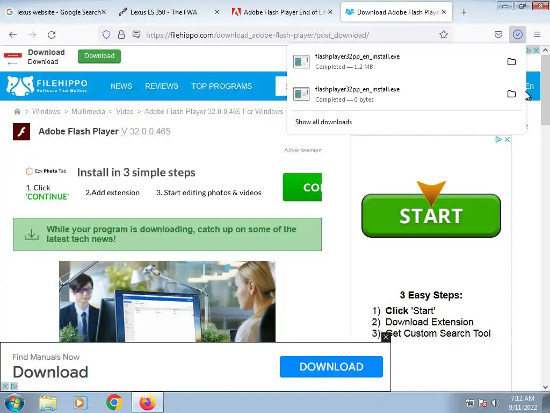Open the TOP PROGRAMS menu item

tap(222, 86)
